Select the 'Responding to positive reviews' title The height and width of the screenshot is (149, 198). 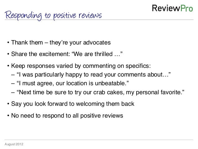click(53, 16)
